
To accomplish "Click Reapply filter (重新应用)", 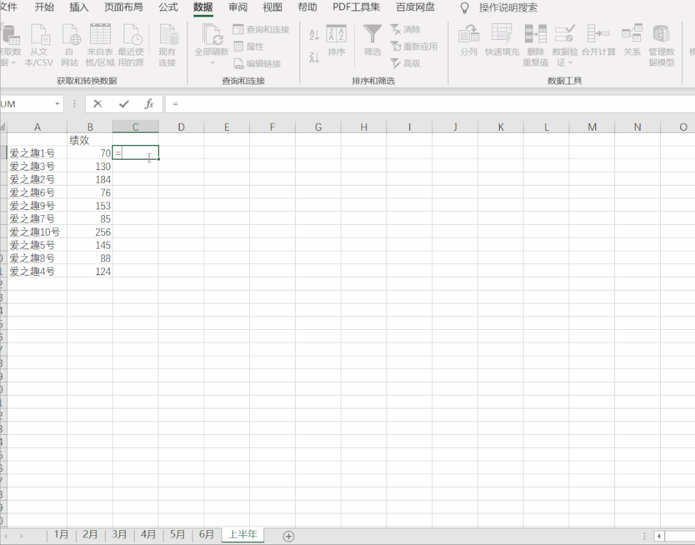I will 414,46.
